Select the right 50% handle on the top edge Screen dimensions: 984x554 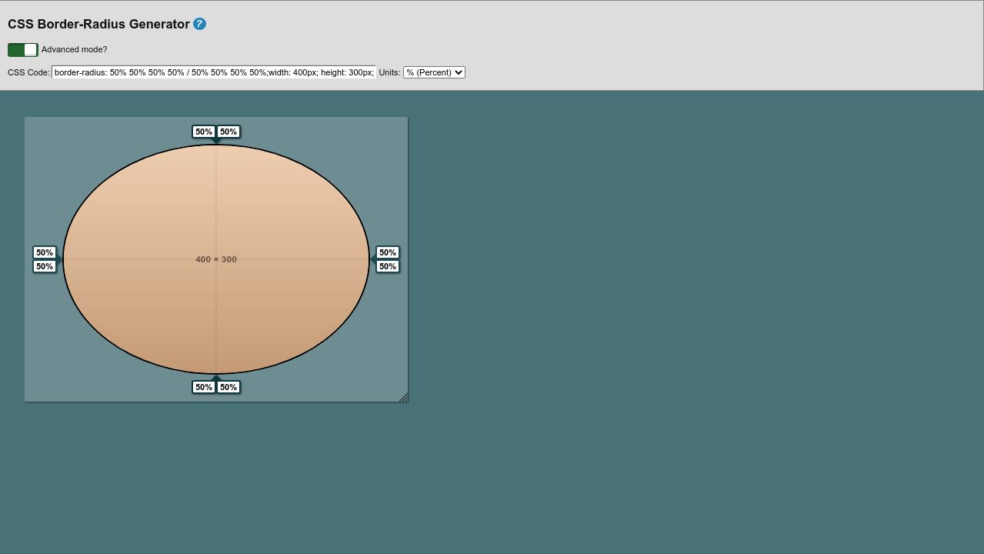click(x=228, y=132)
